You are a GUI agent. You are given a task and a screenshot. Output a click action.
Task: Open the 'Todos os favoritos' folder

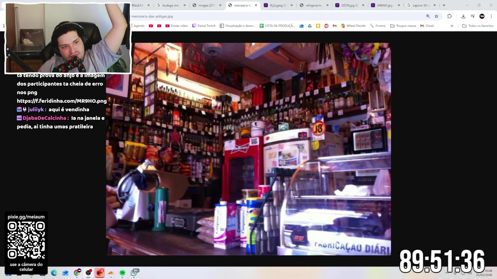point(478,26)
